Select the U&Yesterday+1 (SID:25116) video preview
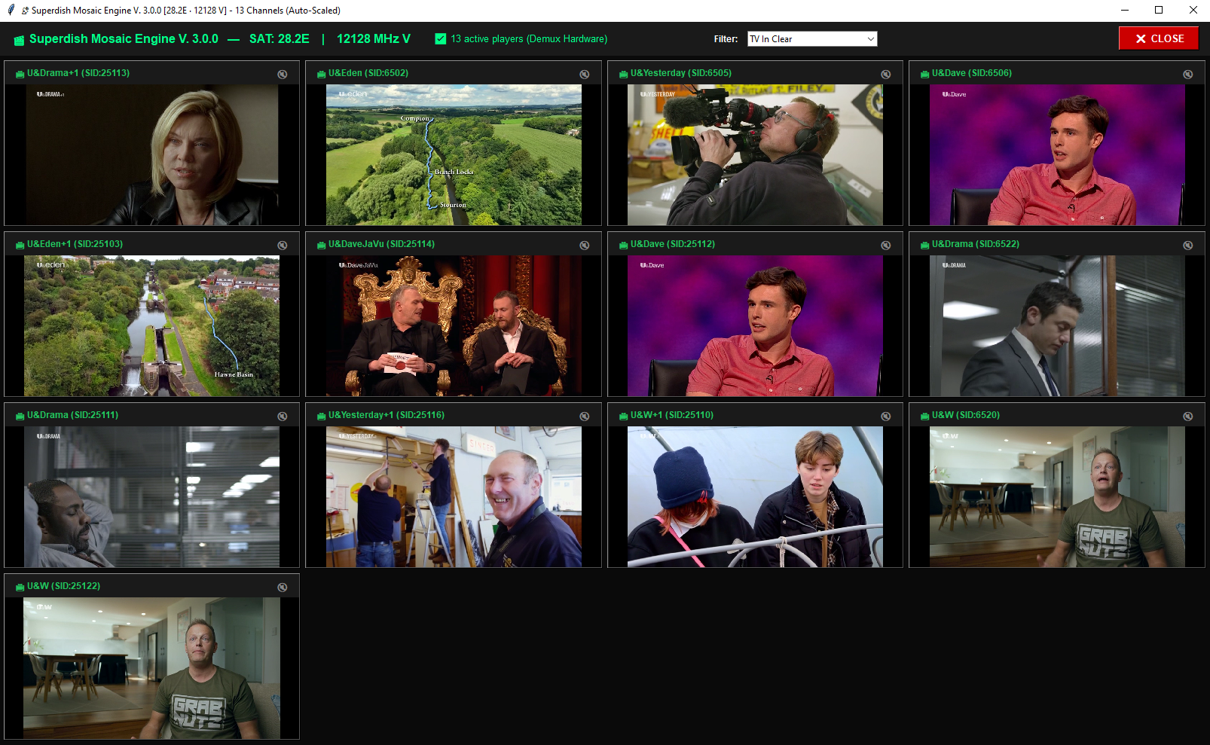Image resolution: width=1210 pixels, height=745 pixels. click(x=454, y=497)
